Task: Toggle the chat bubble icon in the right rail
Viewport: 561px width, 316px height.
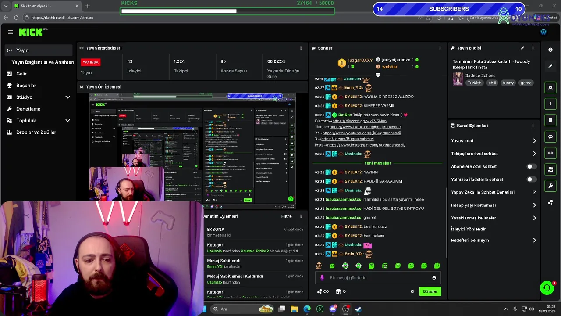Action: [x=550, y=137]
